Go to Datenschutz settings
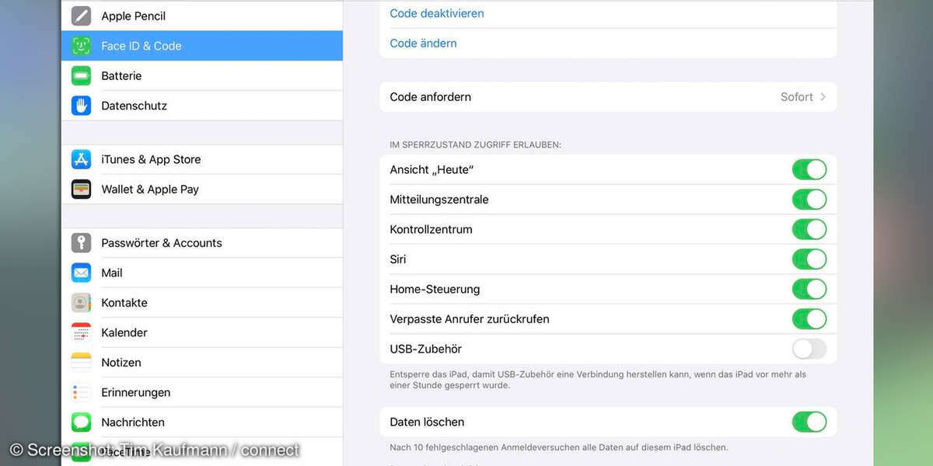The width and height of the screenshot is (933, 466). (x=202, y=106)
